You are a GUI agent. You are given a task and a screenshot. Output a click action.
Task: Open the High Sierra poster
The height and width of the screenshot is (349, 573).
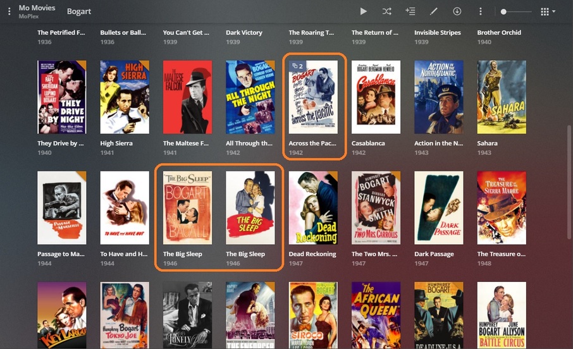pyautogui.click(x=125, y=97)
